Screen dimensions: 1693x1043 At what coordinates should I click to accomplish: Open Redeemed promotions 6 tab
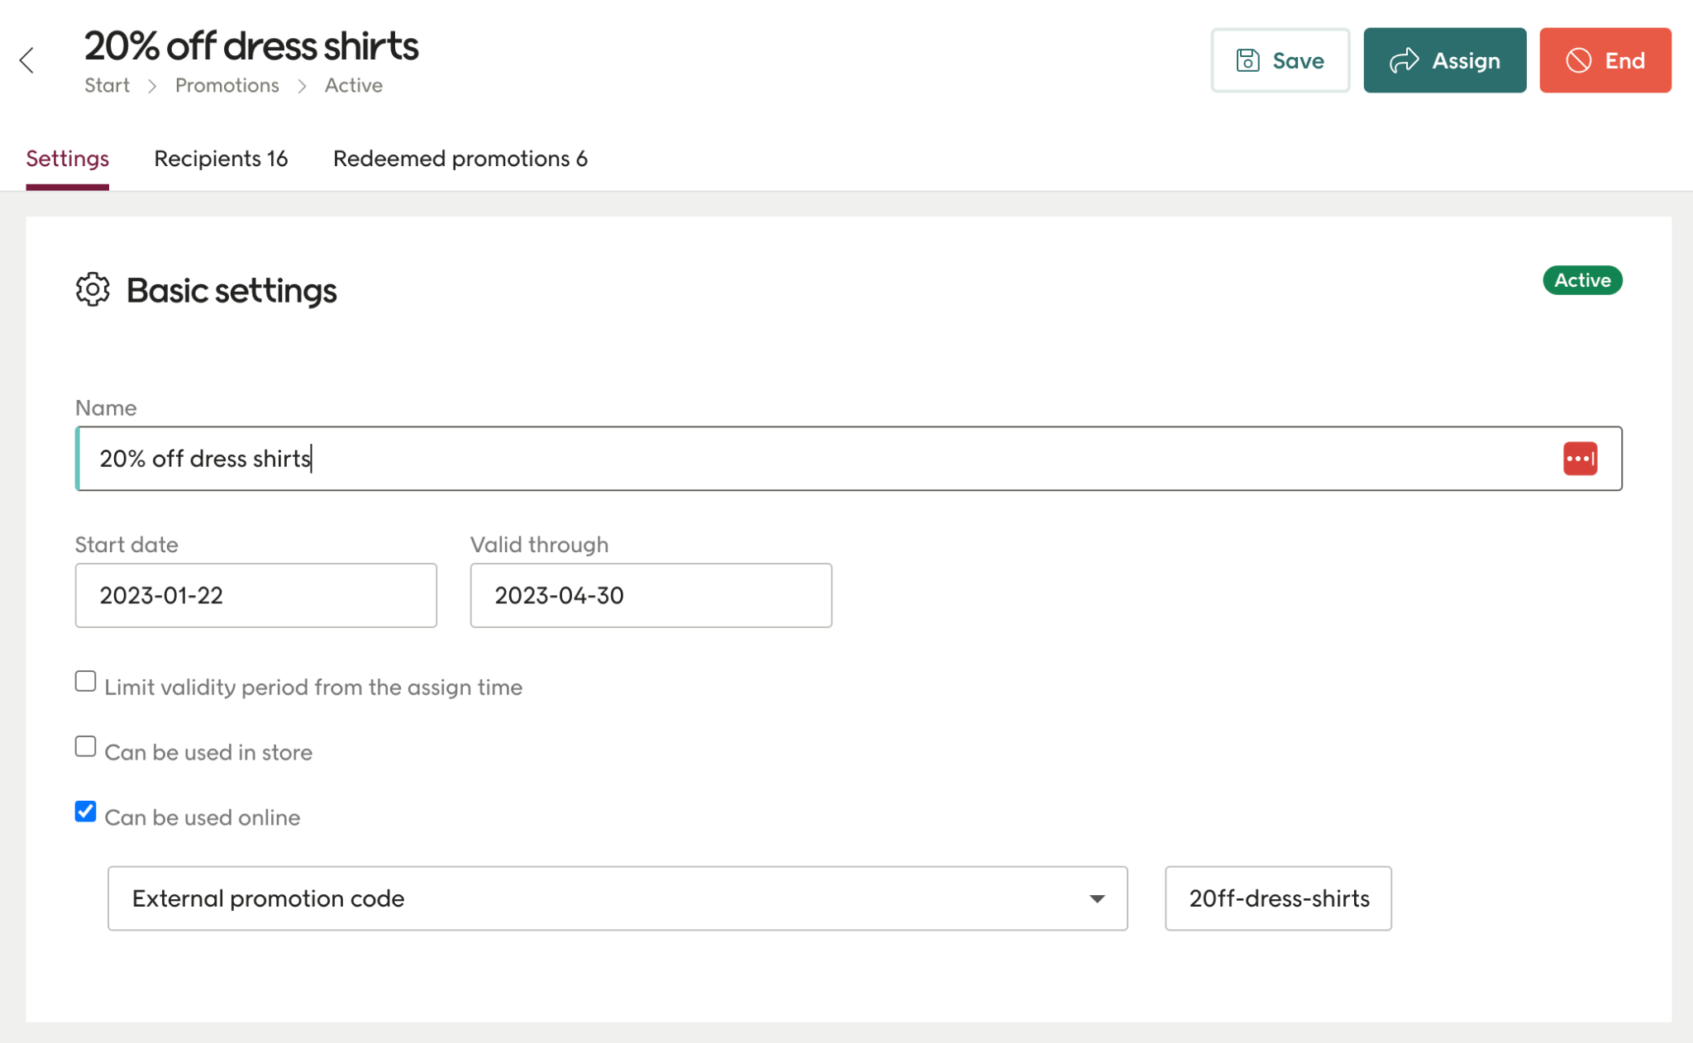460,159
